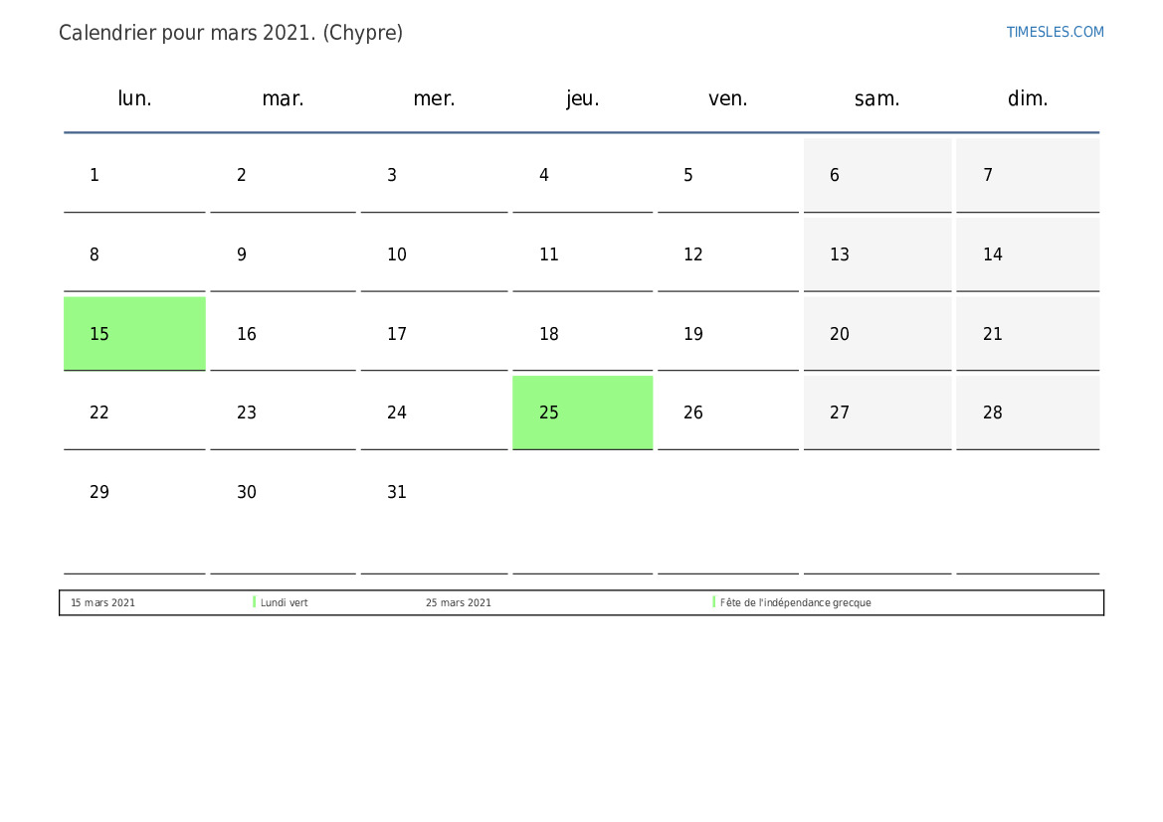The height and width of the screenshot is (822, 1163).
Task: Pick Saturday March 6 cell
Action: click(876, 175)
